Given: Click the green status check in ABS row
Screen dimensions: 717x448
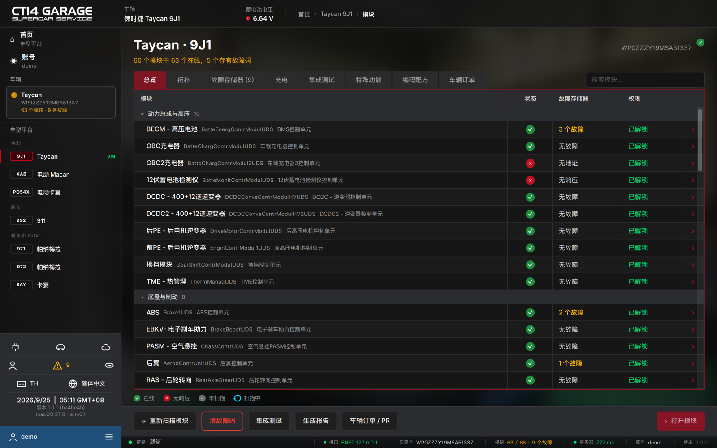Looking at the screenshot, I should tap(530, 313).
